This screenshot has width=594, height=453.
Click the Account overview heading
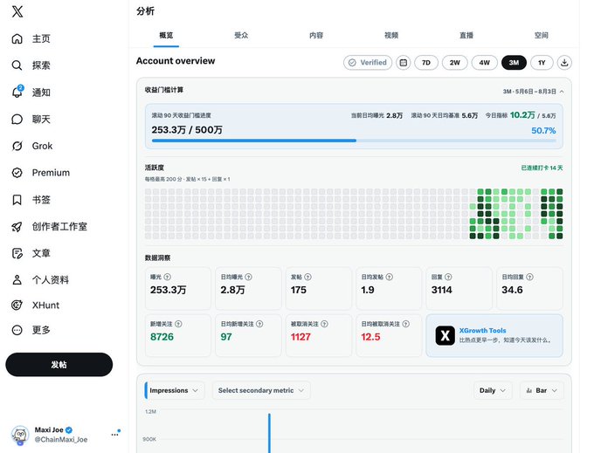coord(176,61)
